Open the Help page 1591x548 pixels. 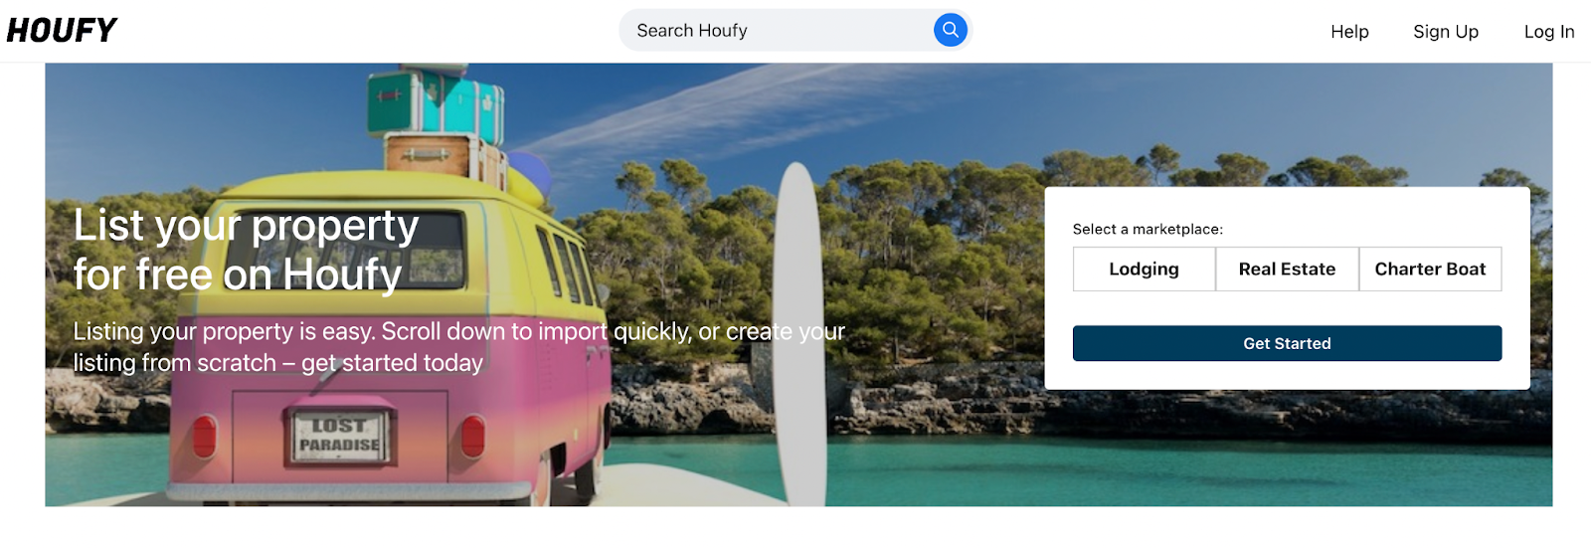tap(1349, 32)
